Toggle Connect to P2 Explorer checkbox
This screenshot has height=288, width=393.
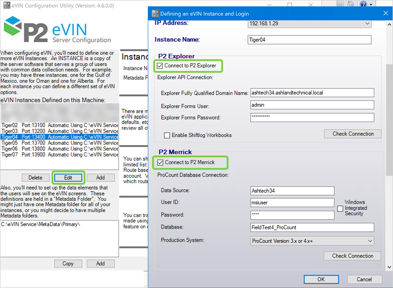(160, 66)
